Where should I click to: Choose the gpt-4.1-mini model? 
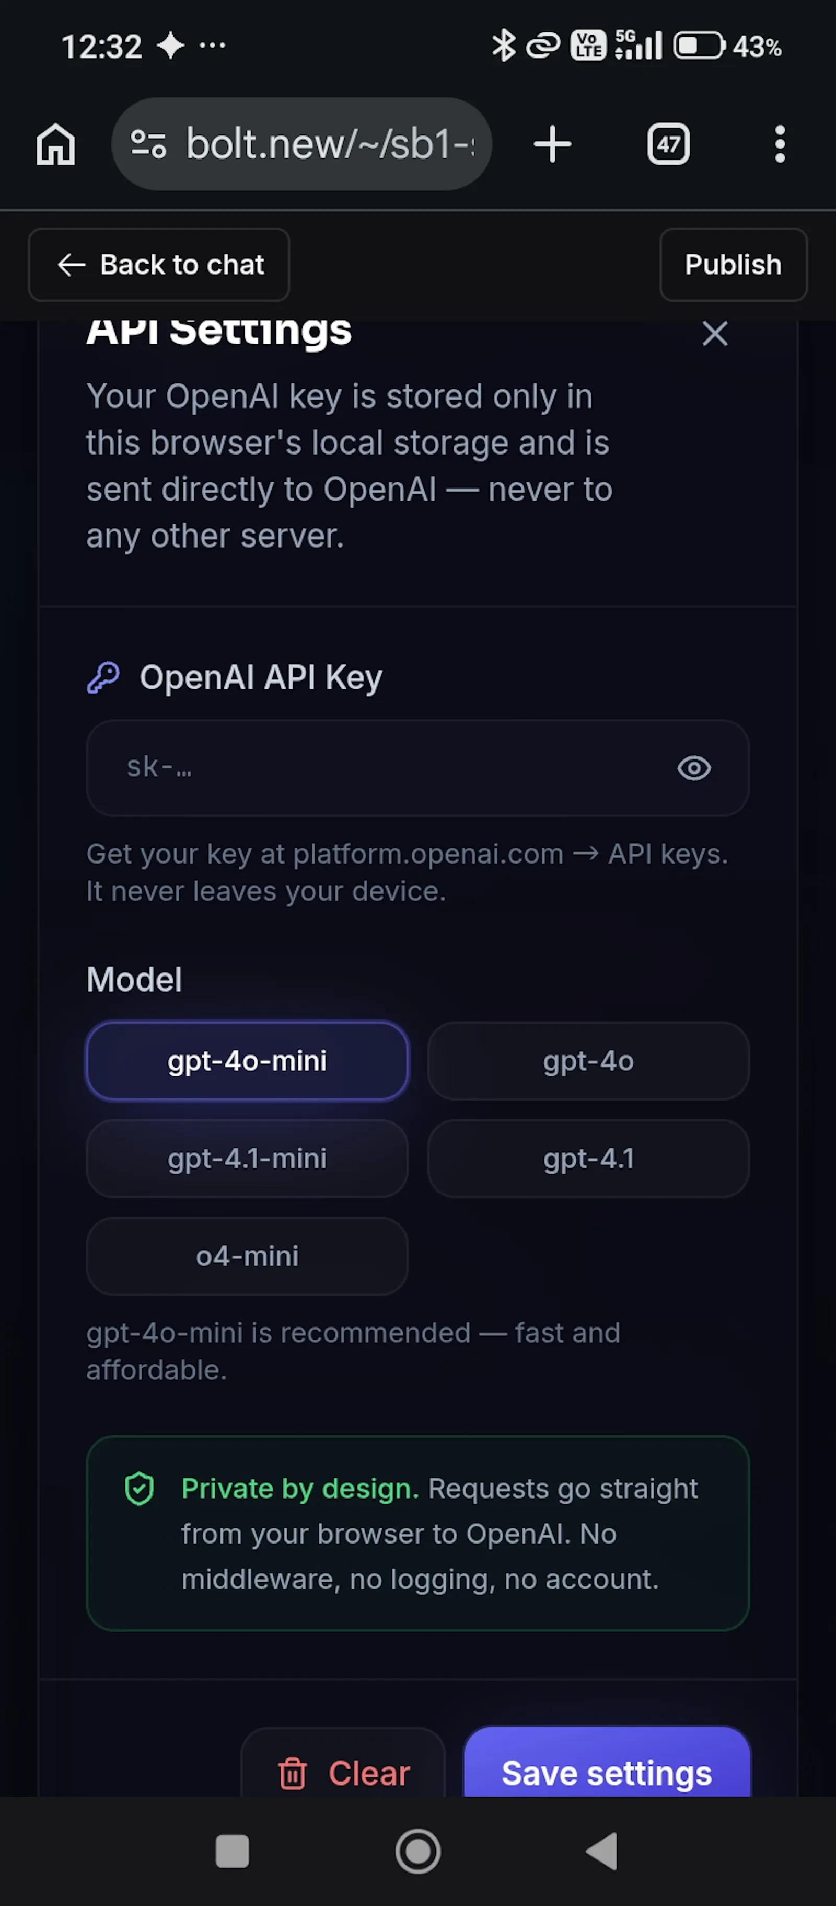247,1159
